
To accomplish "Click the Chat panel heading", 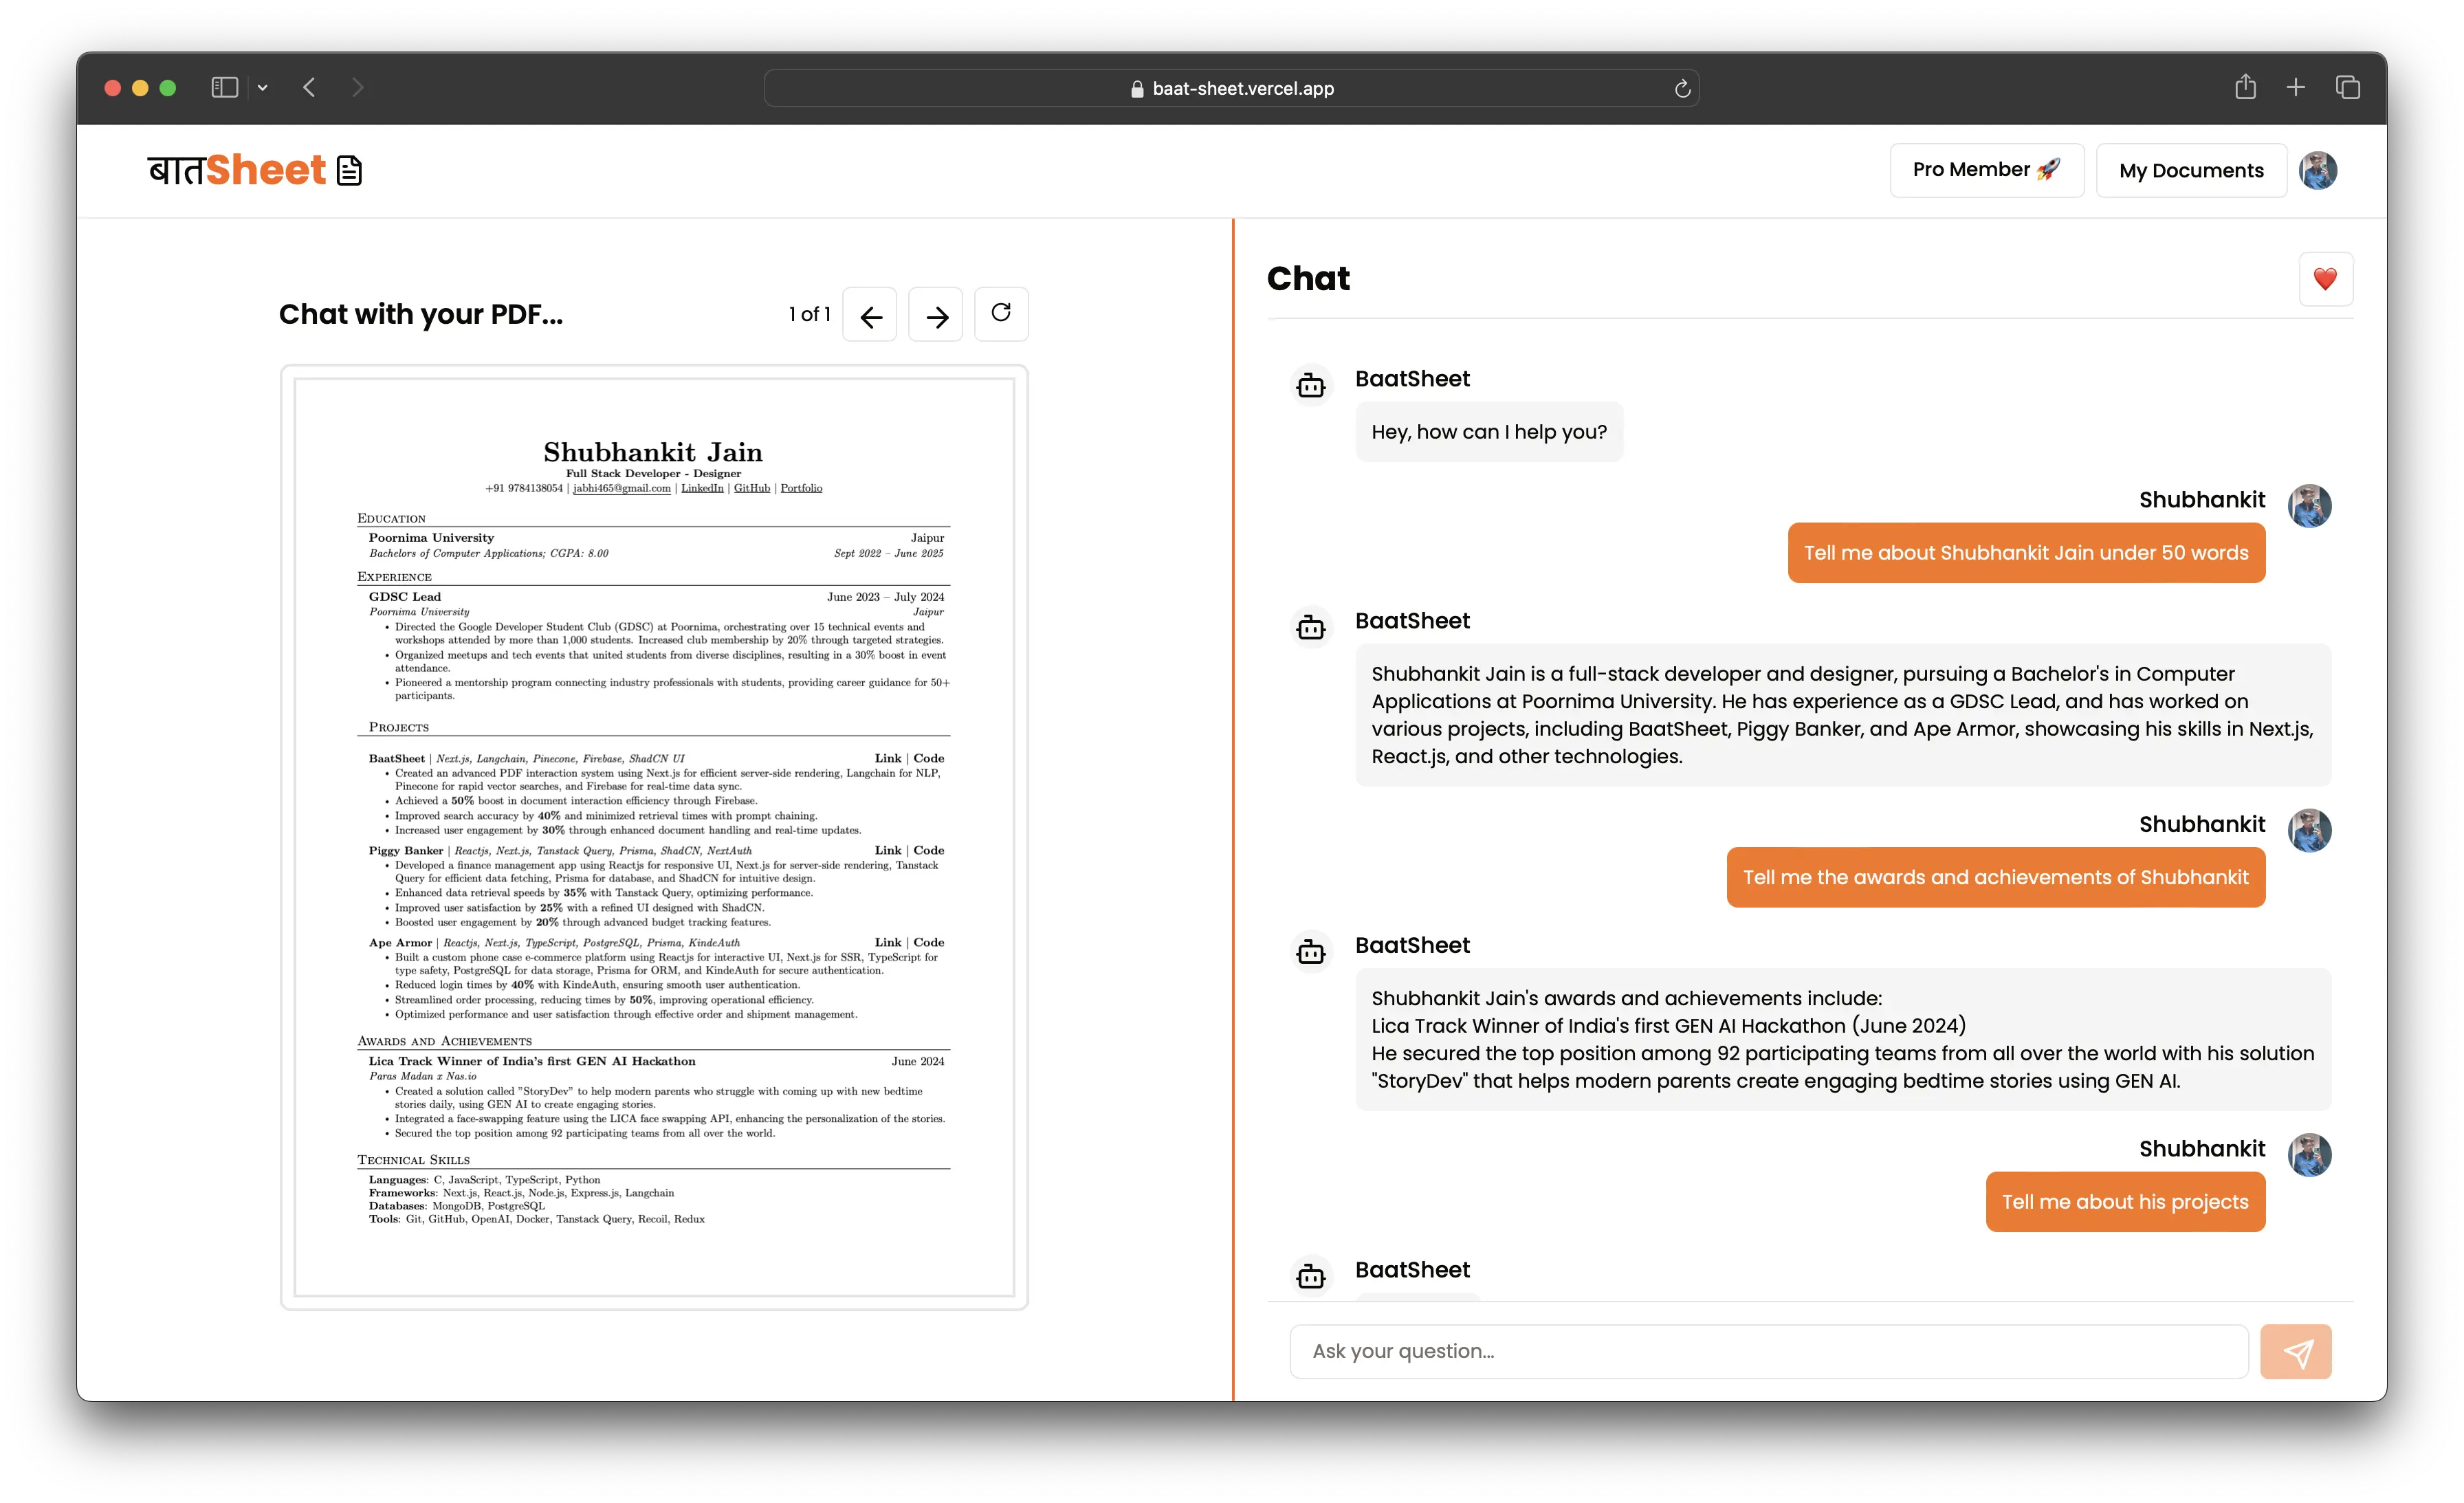I will click(x=1308, y=278).
